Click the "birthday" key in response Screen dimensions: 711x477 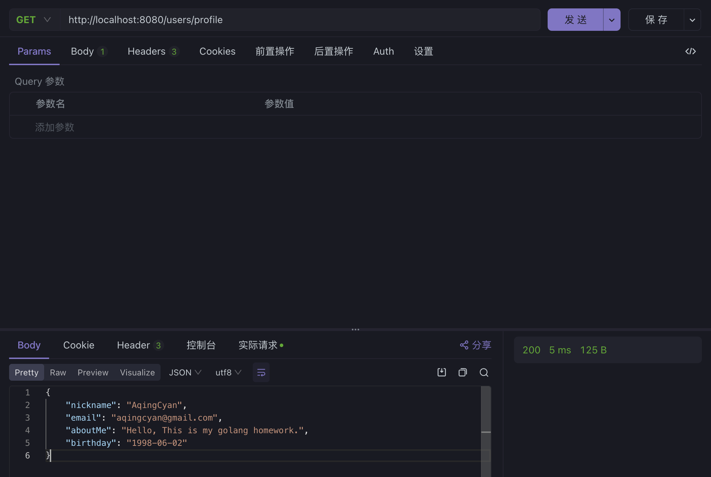coord(91,443)
